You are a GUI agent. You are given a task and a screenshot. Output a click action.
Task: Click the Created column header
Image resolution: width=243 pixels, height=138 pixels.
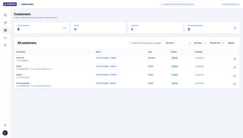click(199, 52)
